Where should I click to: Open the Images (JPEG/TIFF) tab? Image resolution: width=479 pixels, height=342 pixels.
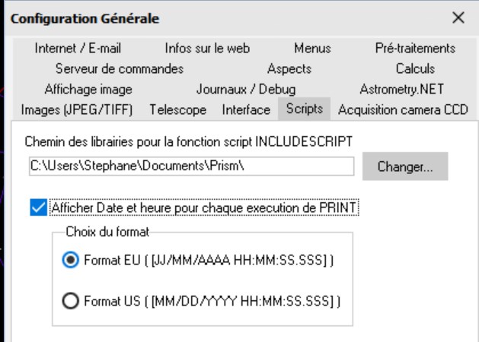click(77, 109)
